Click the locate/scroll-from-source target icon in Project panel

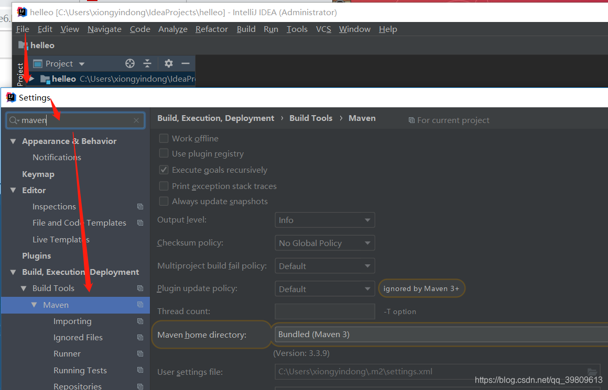pos(130,63)
